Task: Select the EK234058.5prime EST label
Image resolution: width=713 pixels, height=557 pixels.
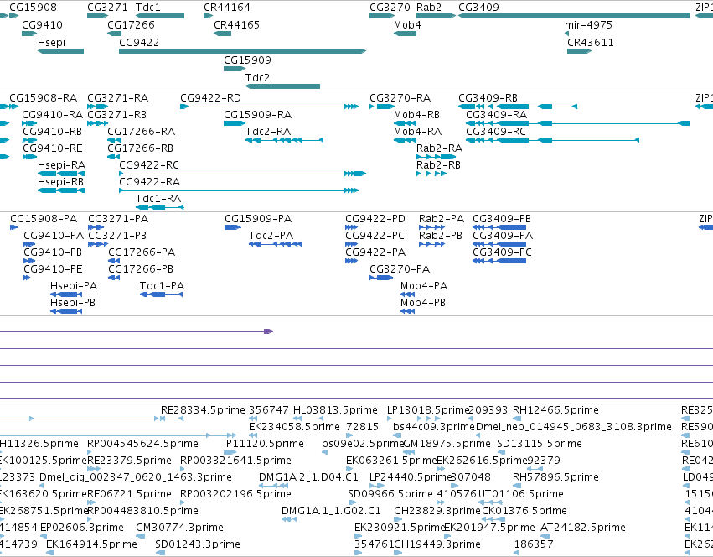Action: [x=294, y=427]
